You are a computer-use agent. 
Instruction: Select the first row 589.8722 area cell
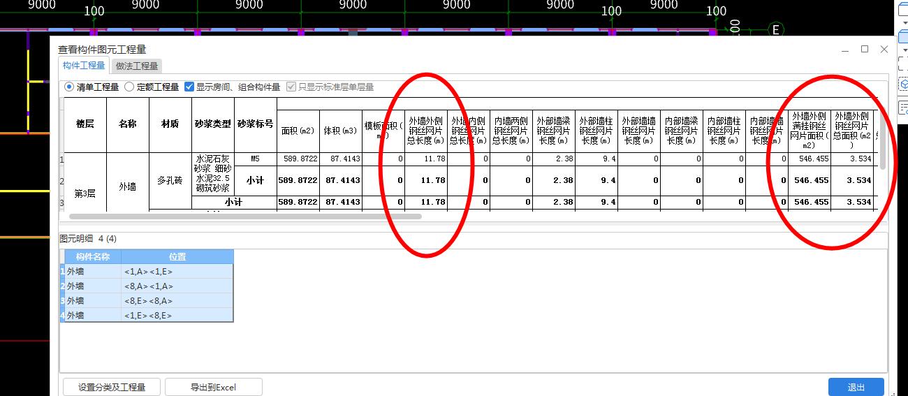click(x=298, y=159)
